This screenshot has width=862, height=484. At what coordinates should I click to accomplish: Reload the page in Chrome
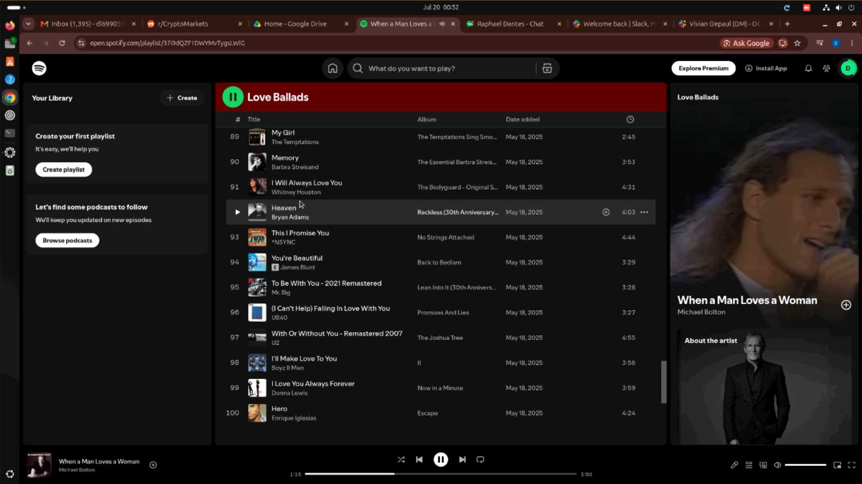click(62, 43)
